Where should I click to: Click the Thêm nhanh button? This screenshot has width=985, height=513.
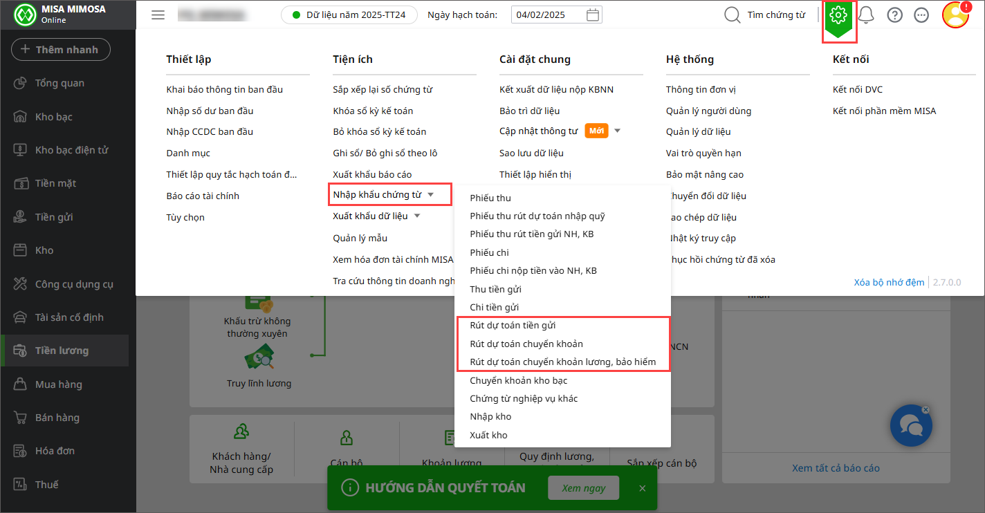pyautogui.click(x=61, y=49)
